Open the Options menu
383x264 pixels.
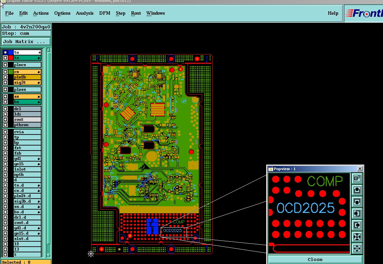tap(62, 13)
